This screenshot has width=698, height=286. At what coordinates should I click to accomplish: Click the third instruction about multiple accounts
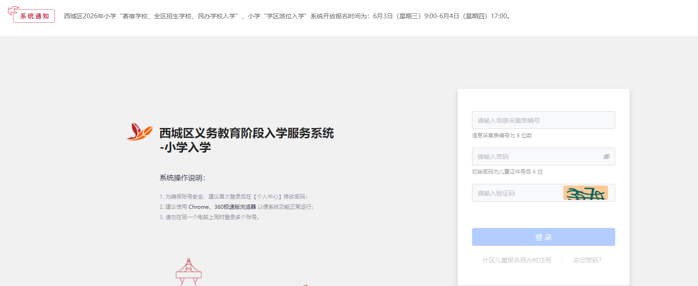[210, 217]
